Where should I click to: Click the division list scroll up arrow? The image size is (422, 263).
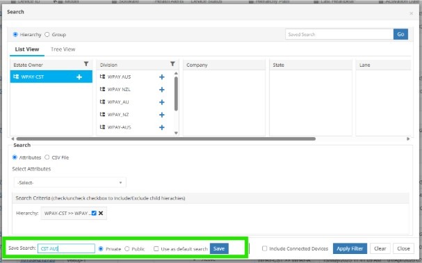point(176,73)
